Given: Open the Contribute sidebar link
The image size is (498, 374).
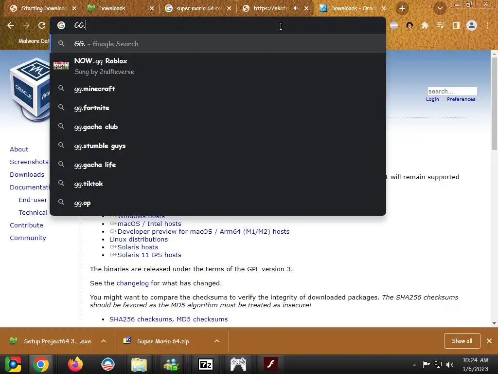Looking at the screenshot, I should pyautogui.click(x=26, y=225).
